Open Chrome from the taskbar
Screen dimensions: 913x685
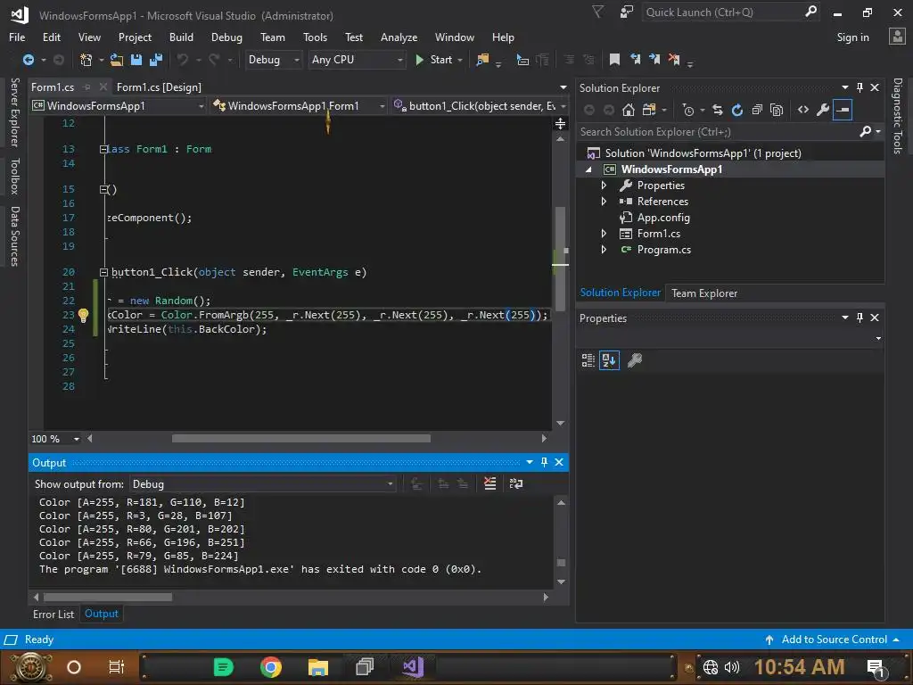point(271,666)
